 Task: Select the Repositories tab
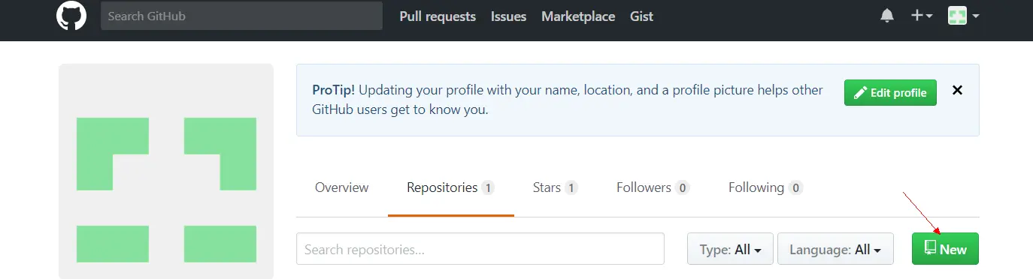coord(450,187)
